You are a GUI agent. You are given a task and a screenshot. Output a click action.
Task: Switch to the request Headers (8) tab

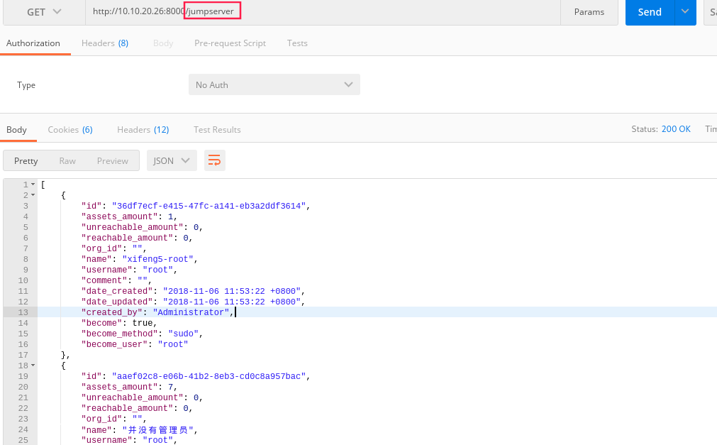pyautogui.click(x=104, y=43)
